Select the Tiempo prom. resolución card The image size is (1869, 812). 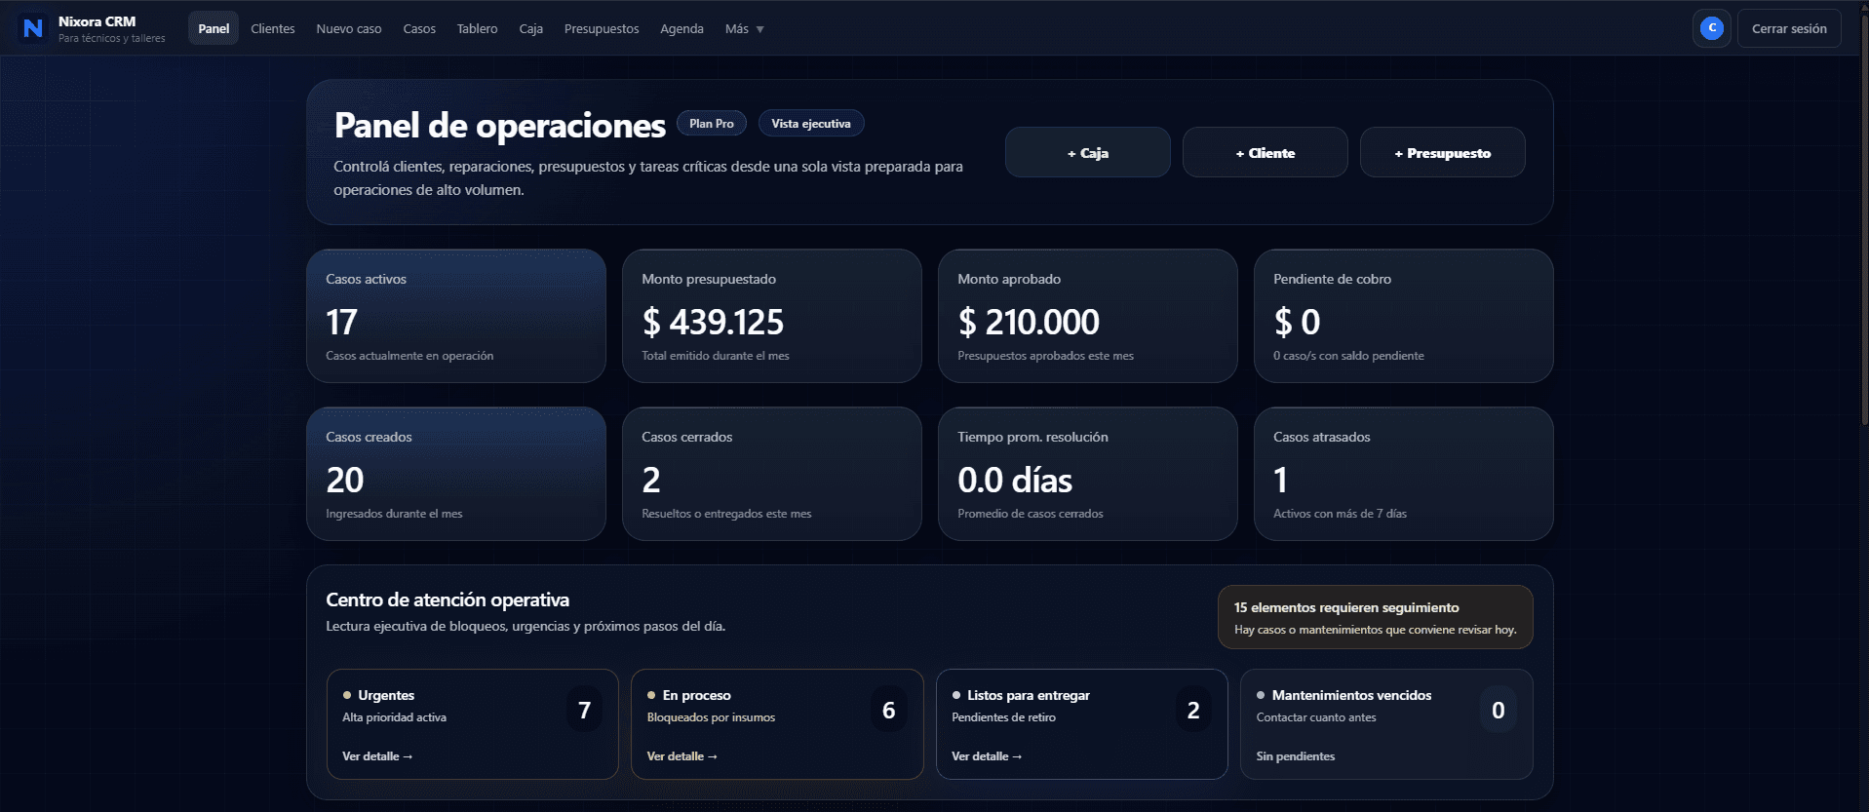tap(1088, 474)
